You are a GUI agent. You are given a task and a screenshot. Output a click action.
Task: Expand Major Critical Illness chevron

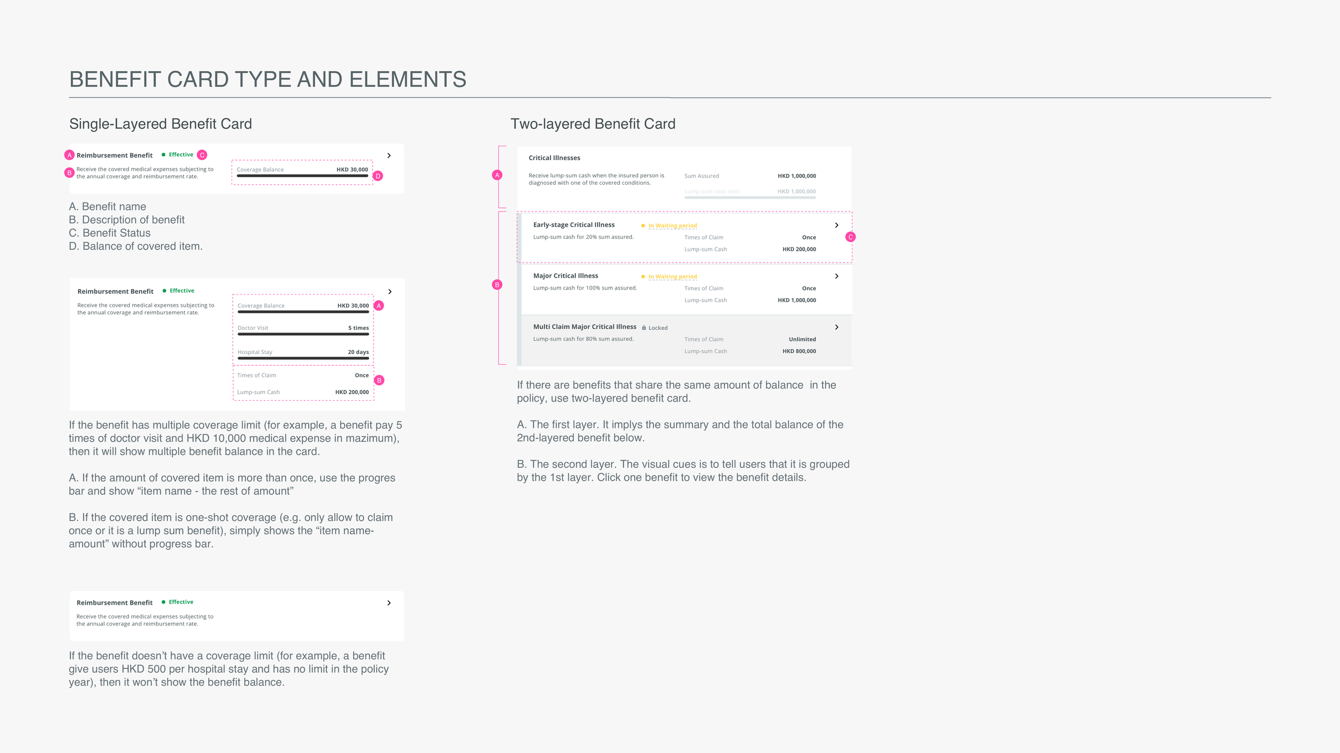837,276
